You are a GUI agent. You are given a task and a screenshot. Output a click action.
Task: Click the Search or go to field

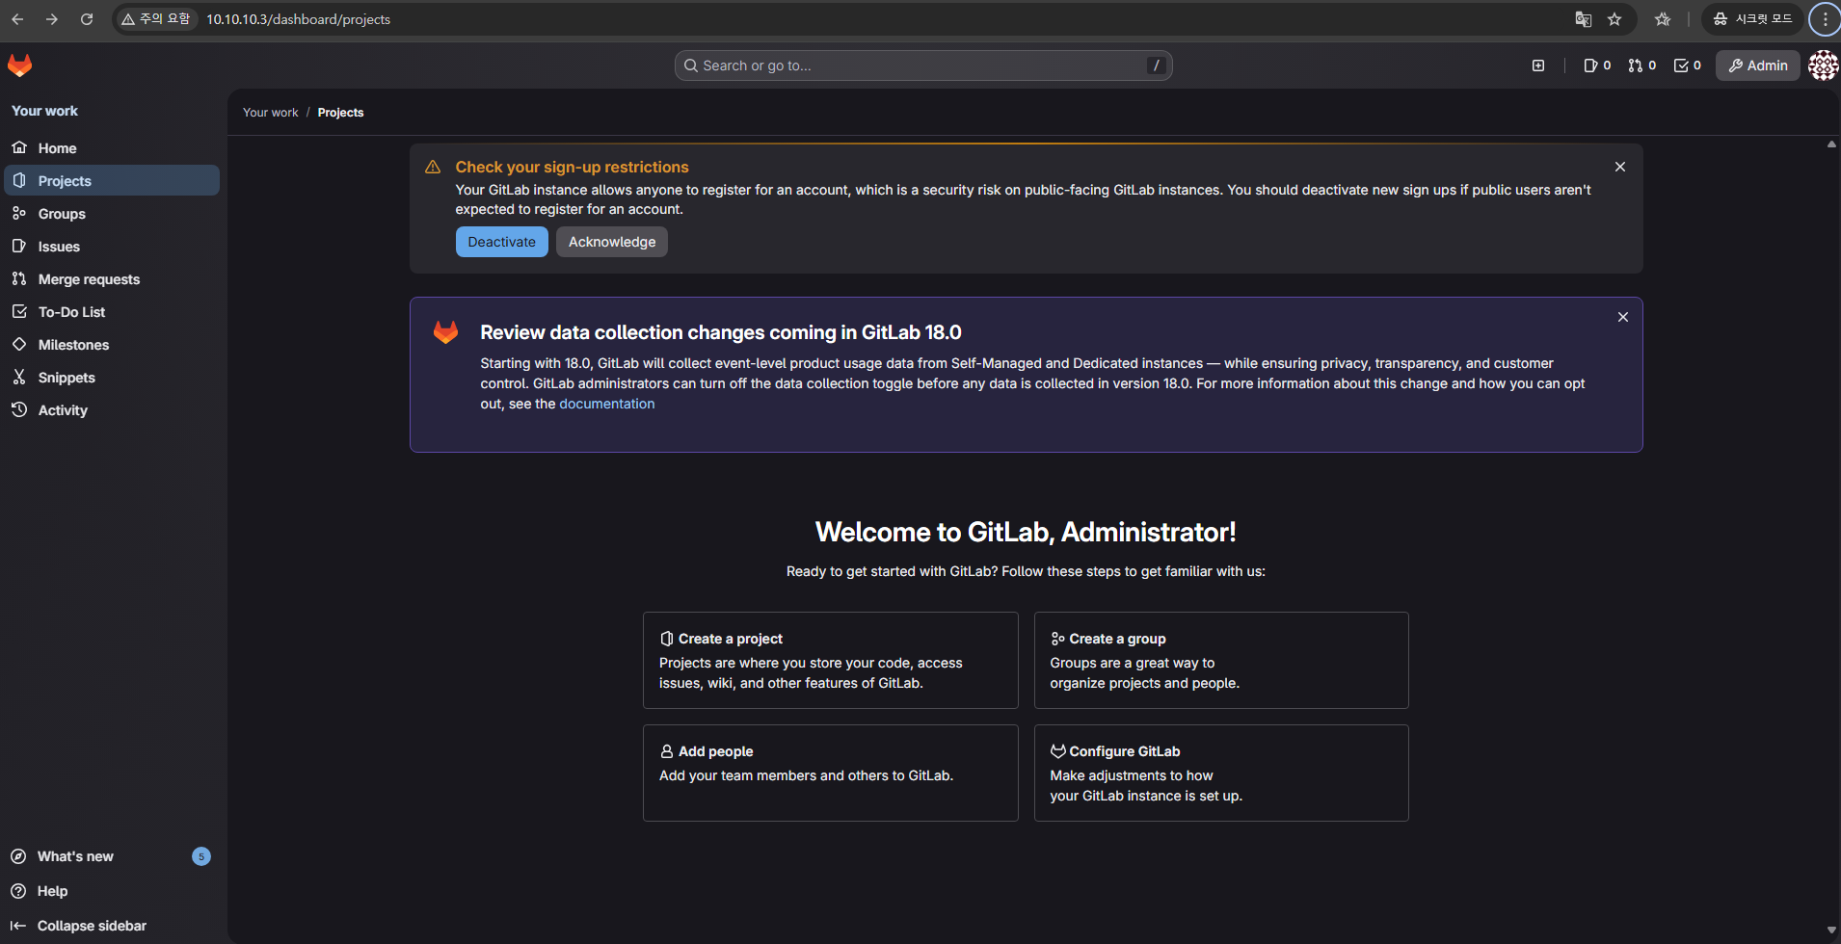tap(923, 66)
